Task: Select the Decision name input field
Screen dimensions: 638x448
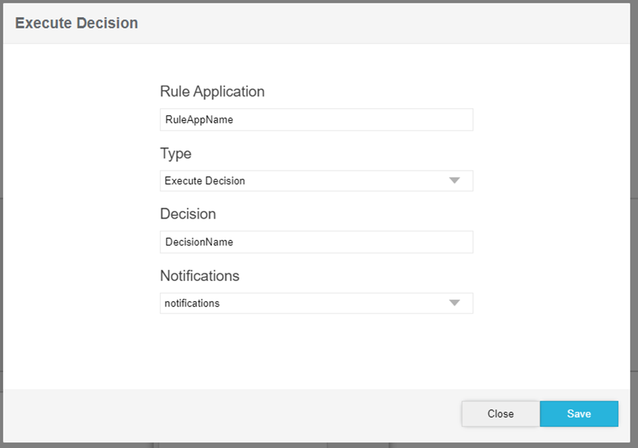Action: click(x=316, y=242)
